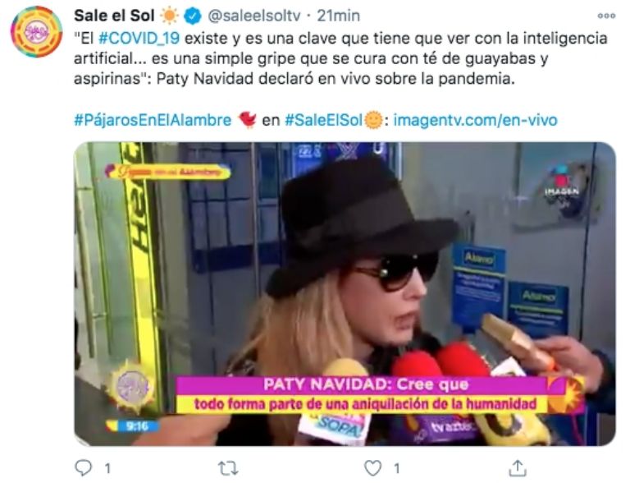Click the reply count number

(107, 468)
